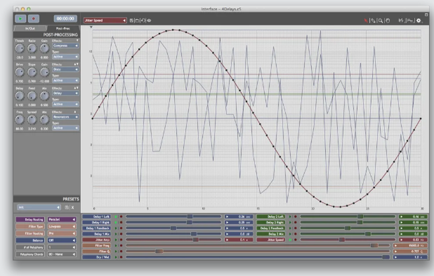Click the Thresh knob

[20, 49]
